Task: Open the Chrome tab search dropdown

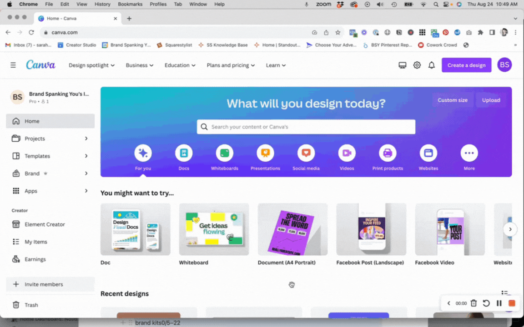Action: click(515, 18)
